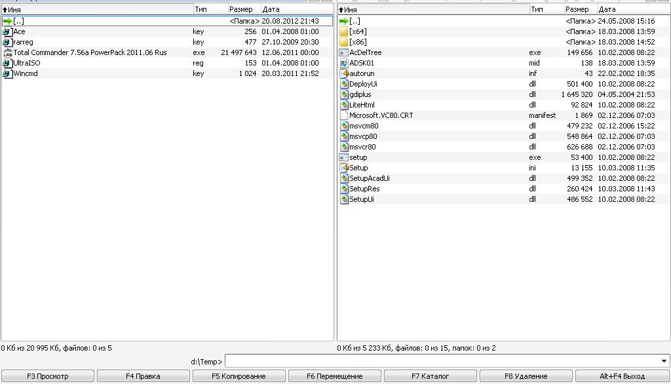Select the UltraISO file name
The width and height of the screenshot is (671, 384).
[26, 63]
